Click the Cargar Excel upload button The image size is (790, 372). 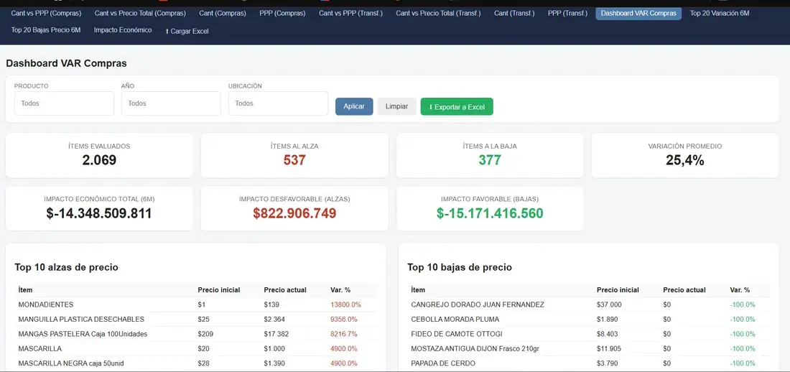pyautogui.click(x=187, y=32)
